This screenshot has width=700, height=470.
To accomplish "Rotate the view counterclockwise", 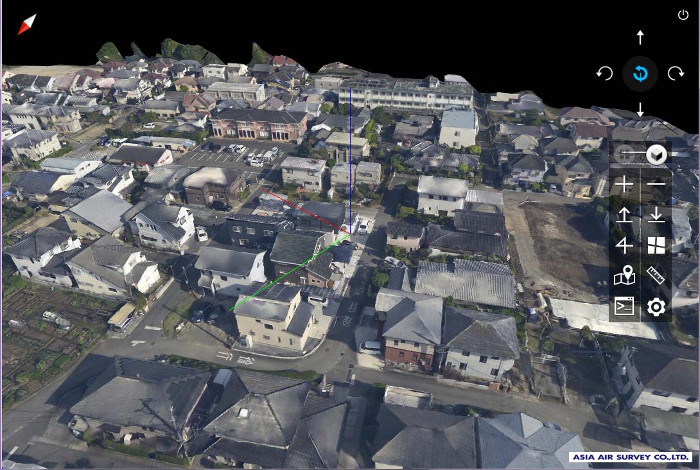I will point(604,73).
